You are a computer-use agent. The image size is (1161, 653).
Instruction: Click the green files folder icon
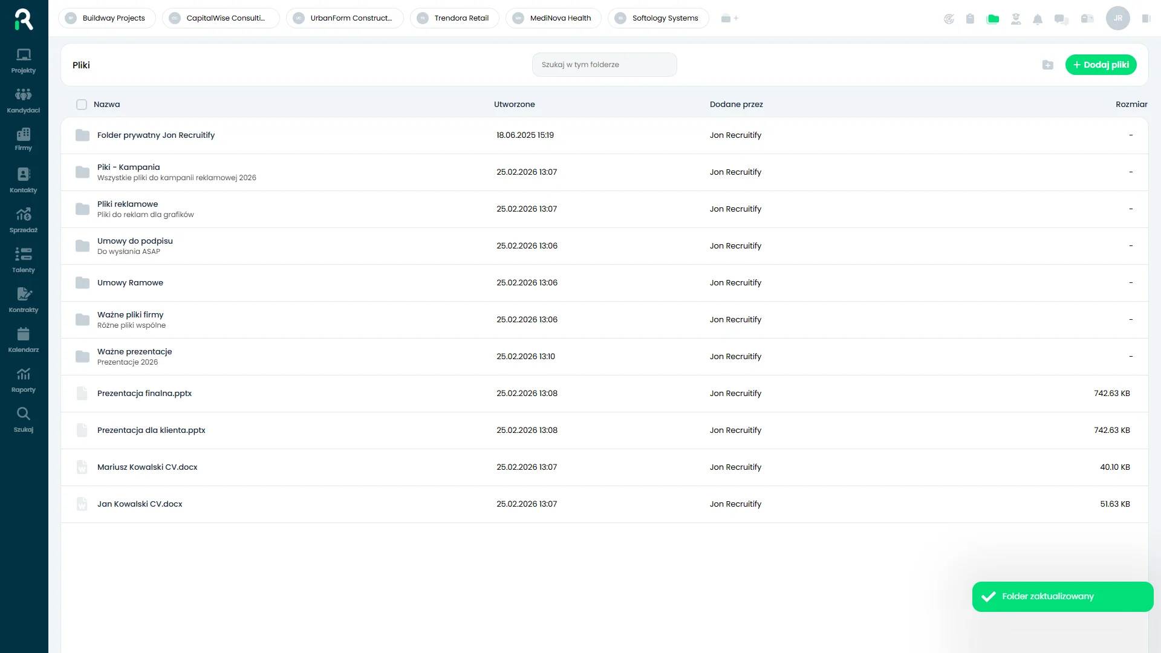(993, 19)
